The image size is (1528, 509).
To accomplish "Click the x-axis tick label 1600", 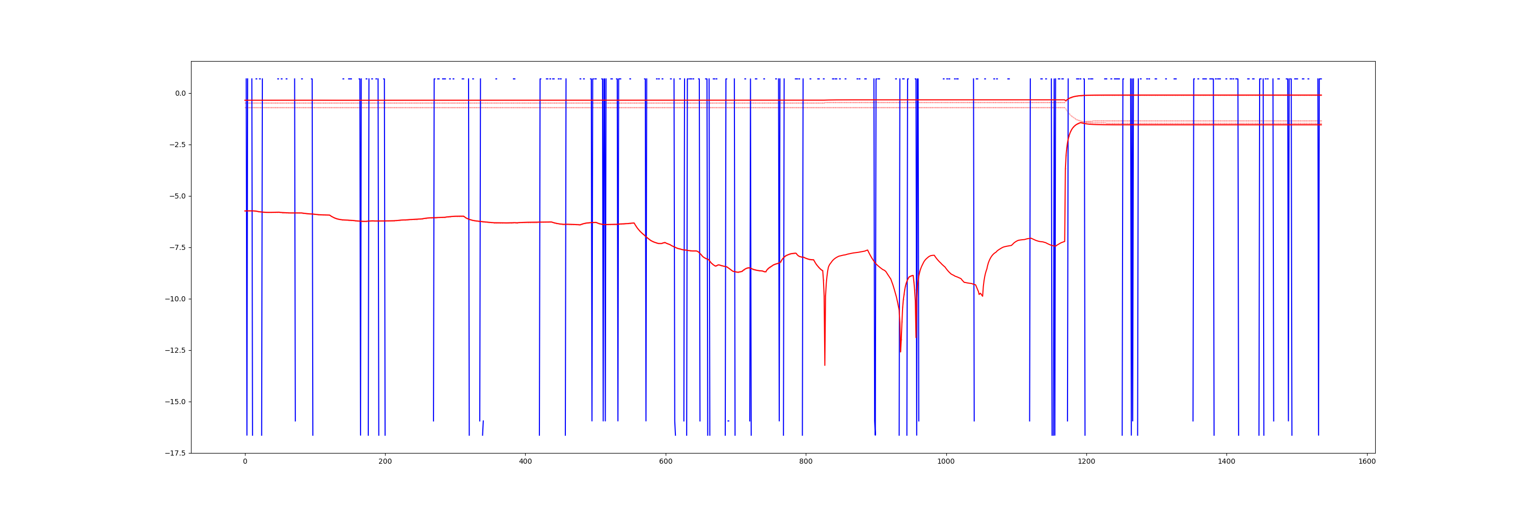I will tap(1367, 462).
